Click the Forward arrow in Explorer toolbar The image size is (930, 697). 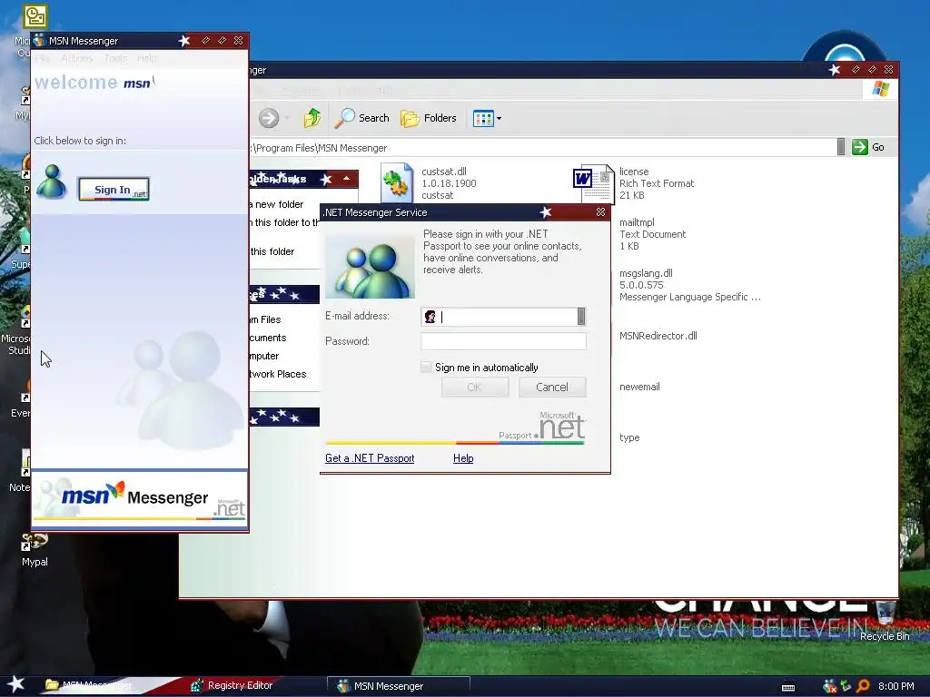[269, 118]
